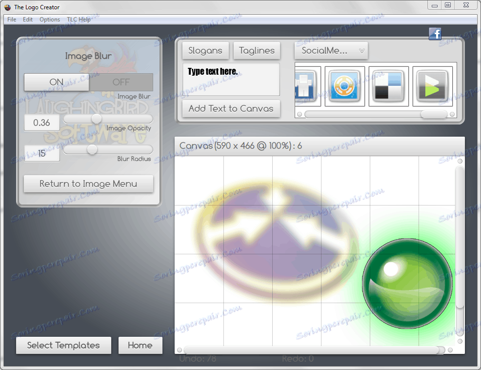Select the orange lifebuoy social icon
This screenshot has width=481, height=370.
click(x=344, y=86)
